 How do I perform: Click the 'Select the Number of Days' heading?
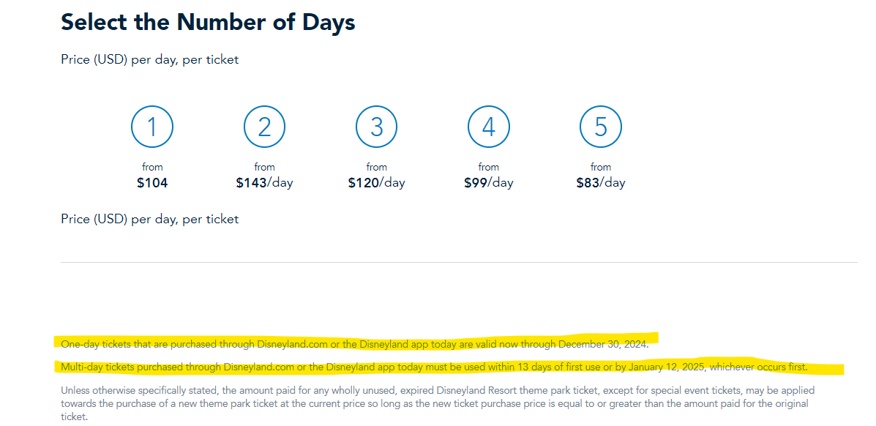click(x=208, y=22)
